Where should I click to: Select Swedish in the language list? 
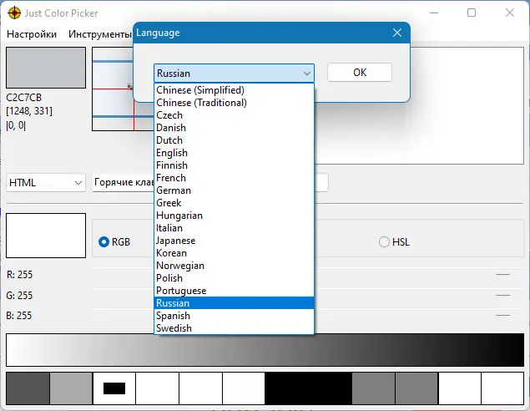(234, 328)
